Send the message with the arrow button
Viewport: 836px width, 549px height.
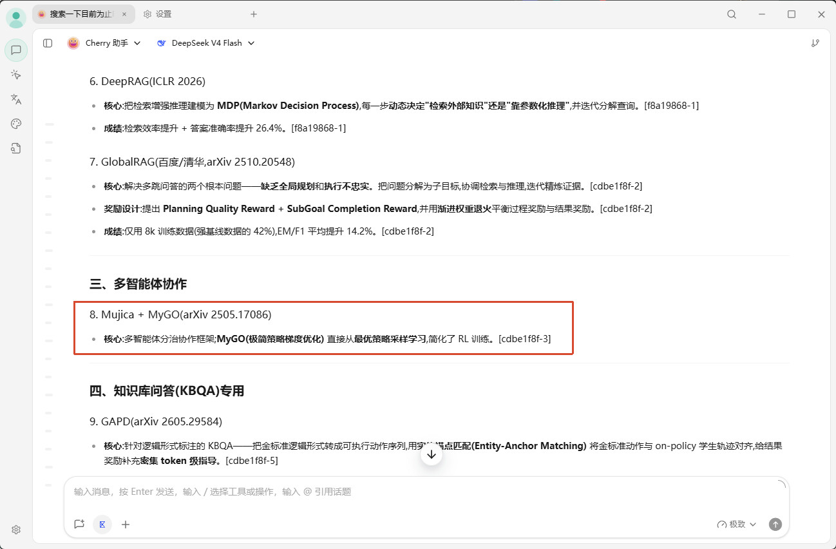click(775, 525)
